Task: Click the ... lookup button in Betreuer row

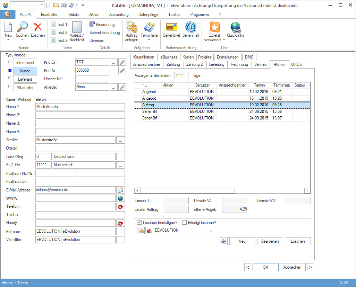Action: 120,232
